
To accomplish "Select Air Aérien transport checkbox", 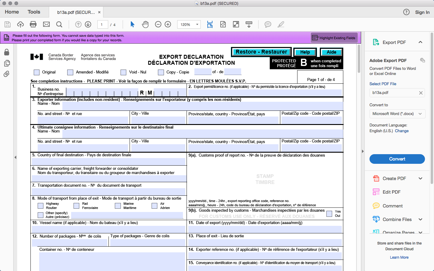I will pos(155,206).
